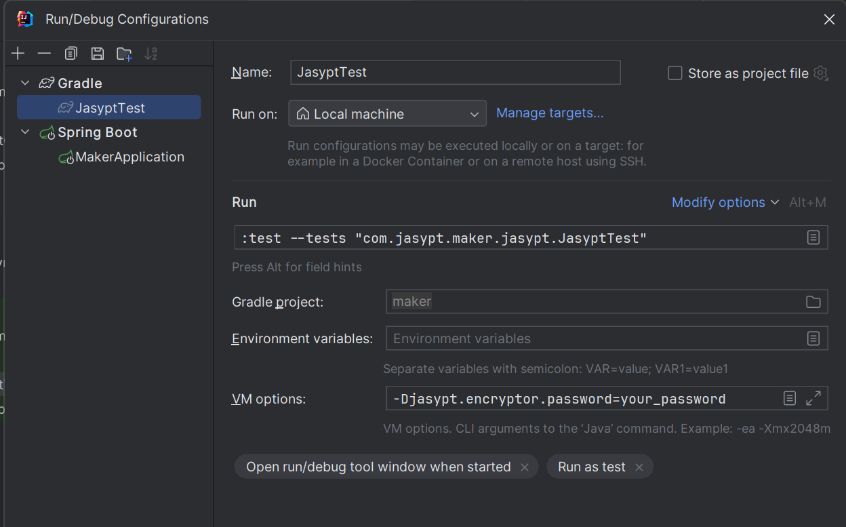Image resolution: width=846 pixels, height=527 pixels.
Task: Click the Copy Configuration icon
Action: [x=71, y=54]
